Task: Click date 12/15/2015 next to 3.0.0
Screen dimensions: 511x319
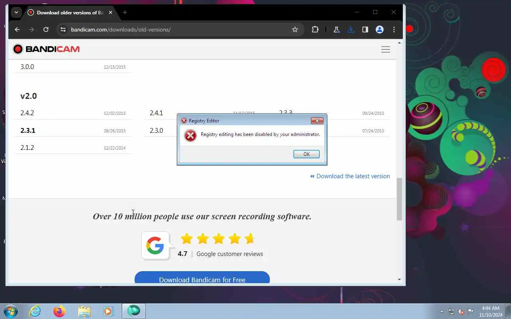Action: coord(115,67)
